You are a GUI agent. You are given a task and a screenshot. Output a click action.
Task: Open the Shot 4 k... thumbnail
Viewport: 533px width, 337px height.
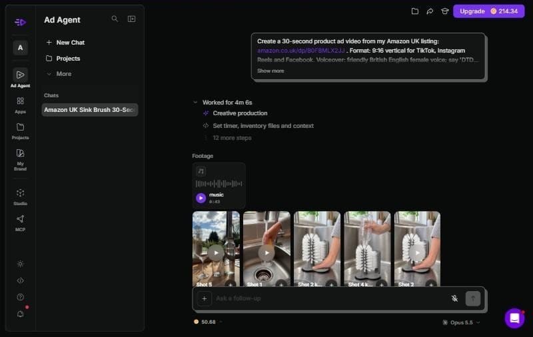click(x=367, y=250)
